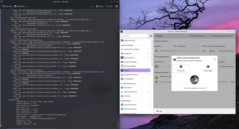Expand Disks & Cameras chevron

149,92
